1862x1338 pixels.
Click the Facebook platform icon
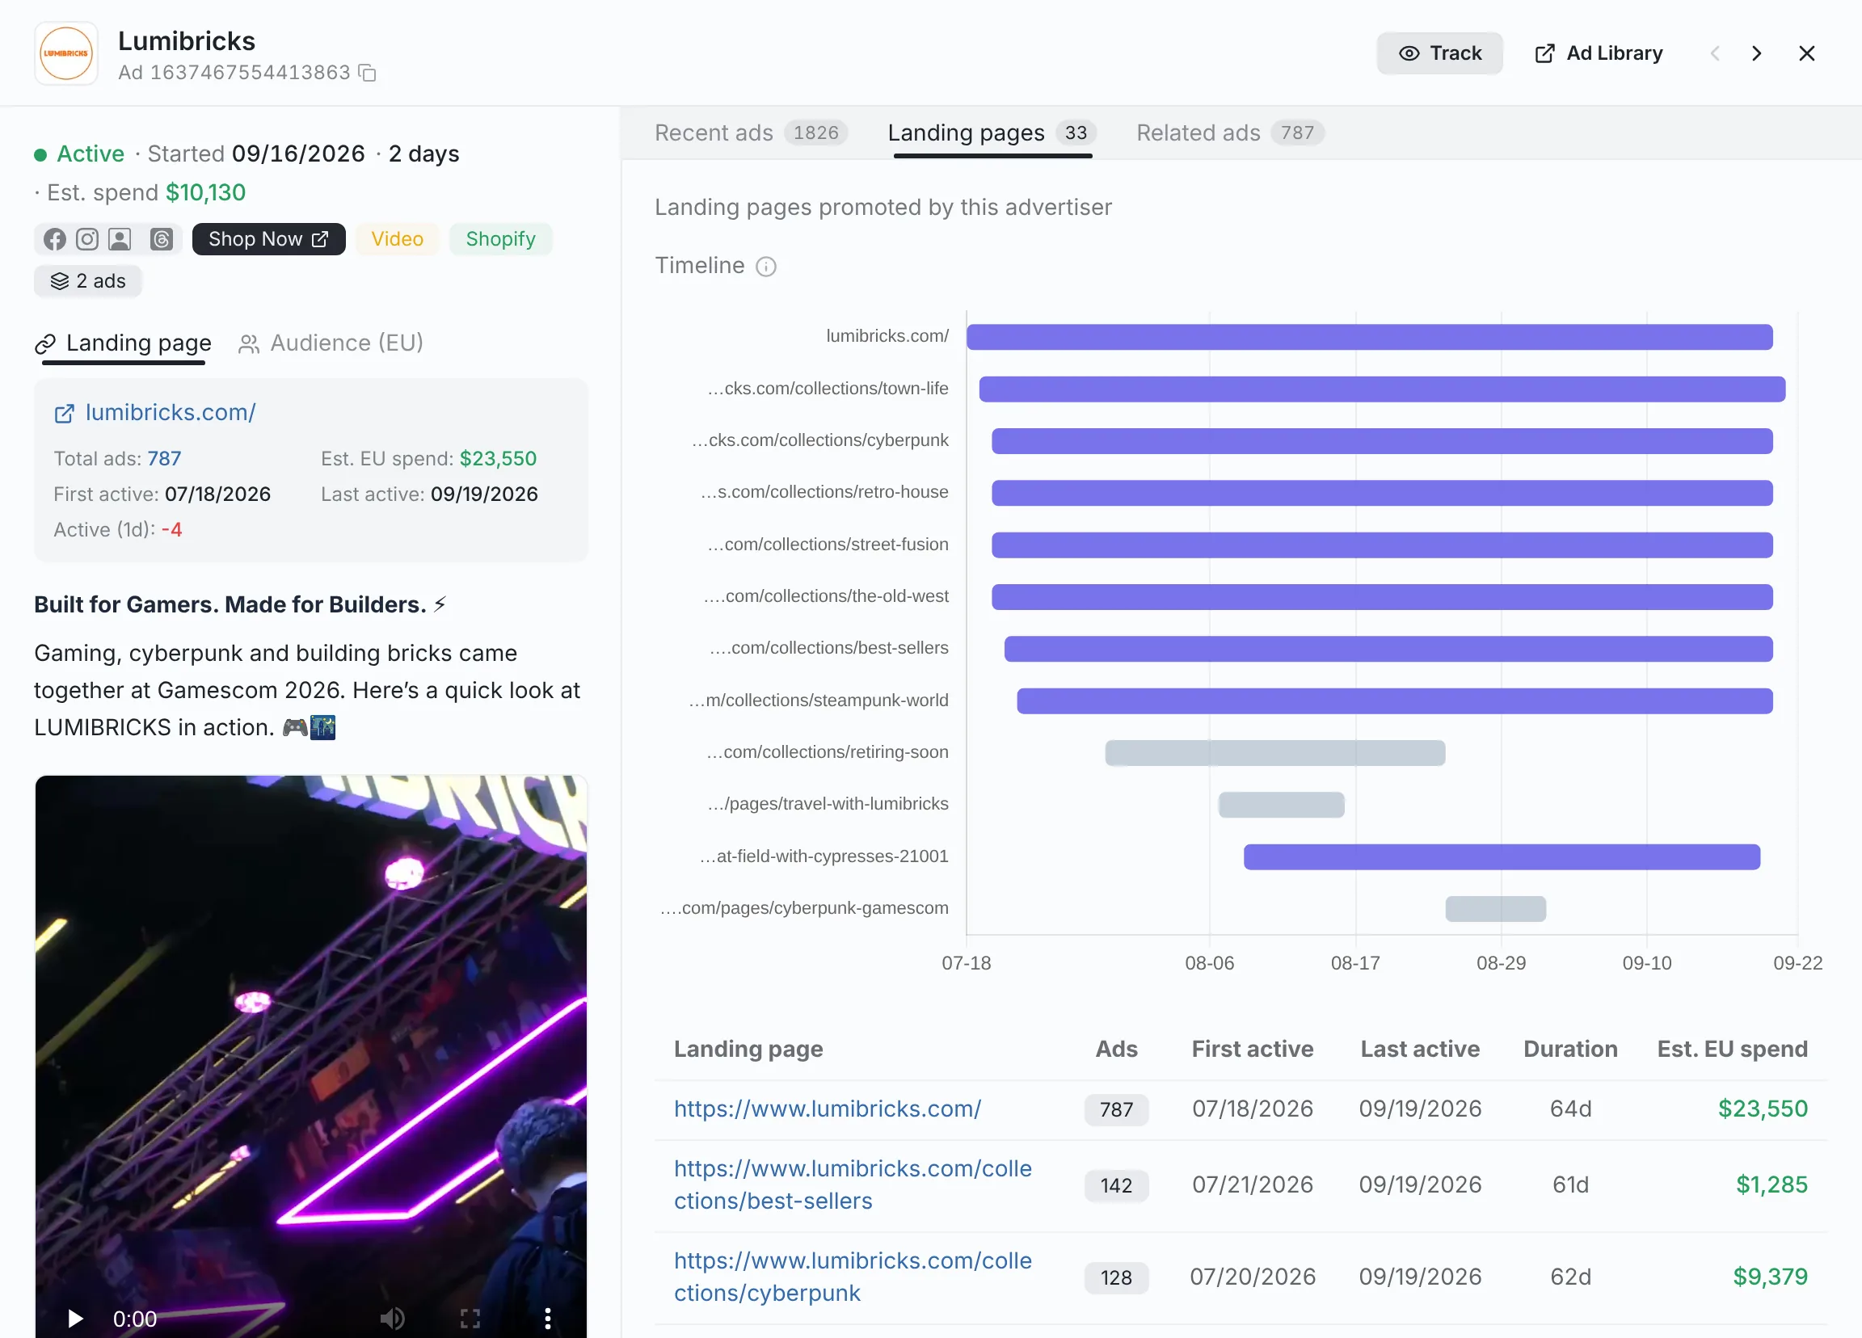[55, 239]
